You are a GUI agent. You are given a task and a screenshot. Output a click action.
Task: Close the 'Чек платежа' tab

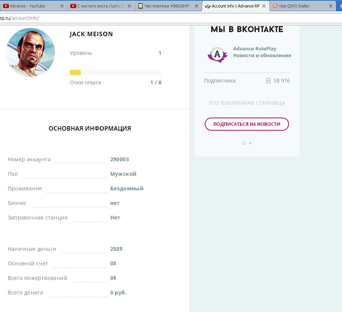click(x=197, y=6)
